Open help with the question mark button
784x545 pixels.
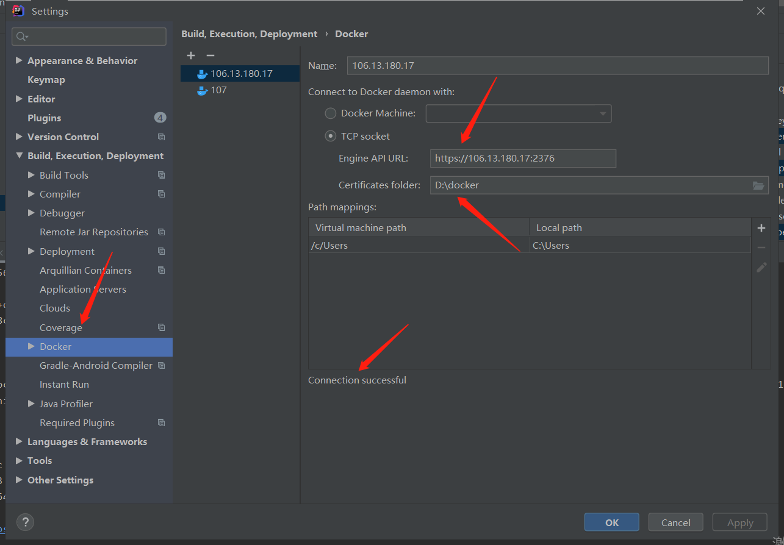(x=25, y=522)
